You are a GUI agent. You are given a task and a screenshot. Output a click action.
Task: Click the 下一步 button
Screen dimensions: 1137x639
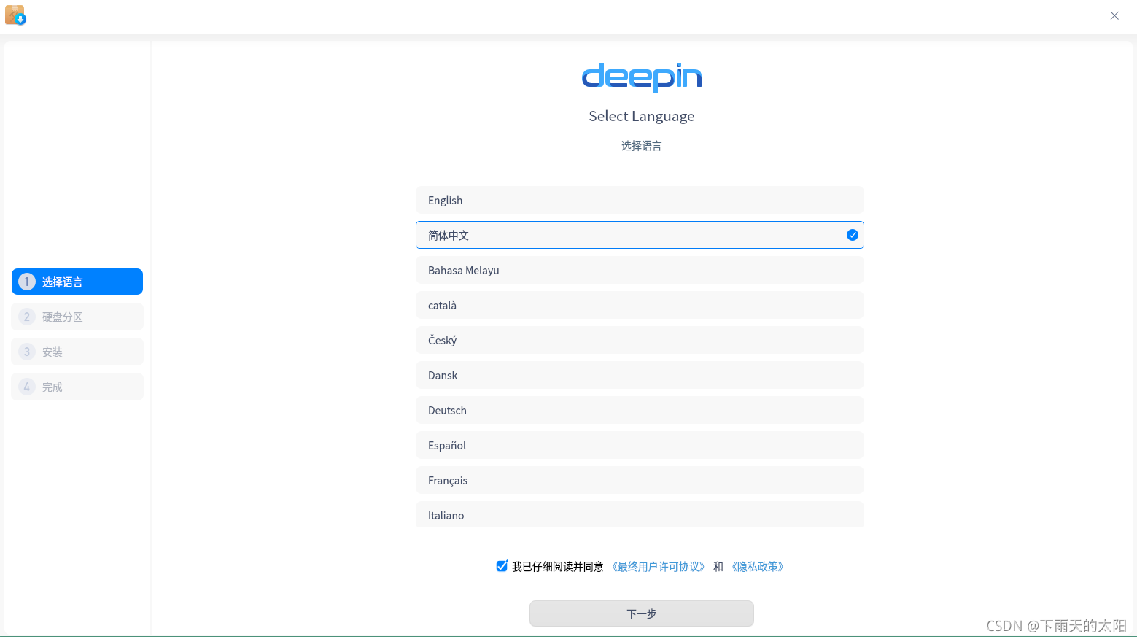pyautogui.click(x=642, y=613)
